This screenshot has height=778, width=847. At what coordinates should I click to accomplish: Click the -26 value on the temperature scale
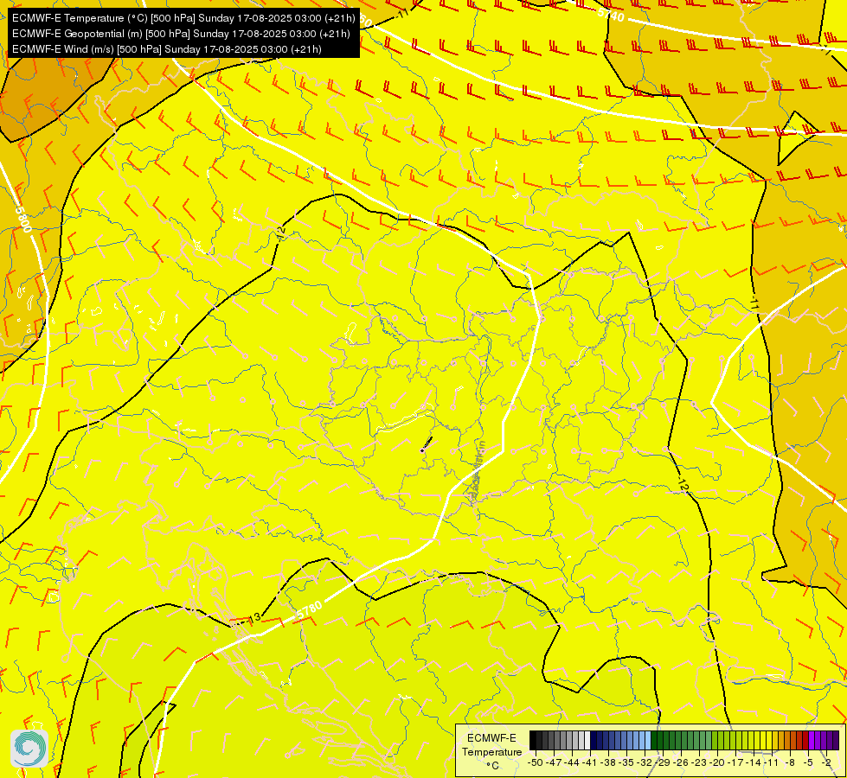point(681,763)
